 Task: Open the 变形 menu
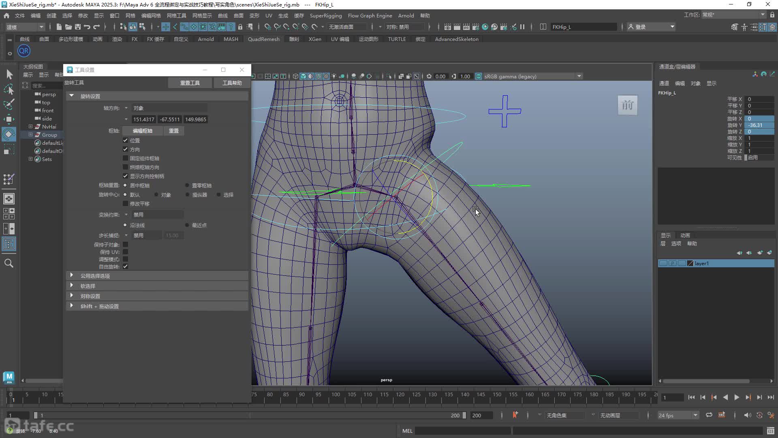click(254, 15)
